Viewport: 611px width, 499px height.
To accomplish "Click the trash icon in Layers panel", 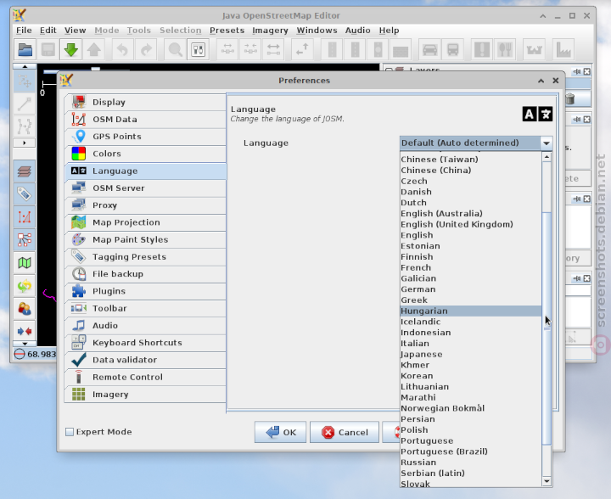I will (x=569, y=98).
